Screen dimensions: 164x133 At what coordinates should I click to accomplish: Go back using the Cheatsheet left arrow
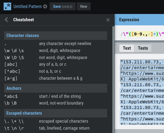6,20
